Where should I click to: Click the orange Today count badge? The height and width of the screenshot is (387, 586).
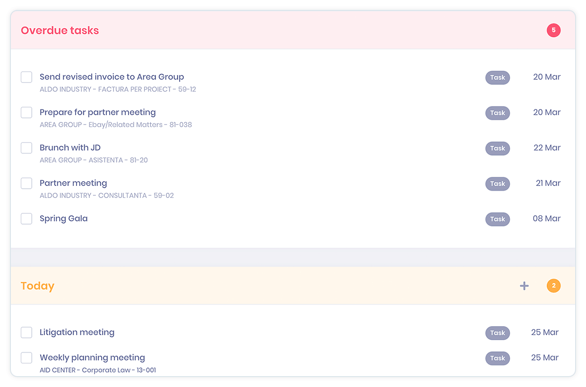553,286
